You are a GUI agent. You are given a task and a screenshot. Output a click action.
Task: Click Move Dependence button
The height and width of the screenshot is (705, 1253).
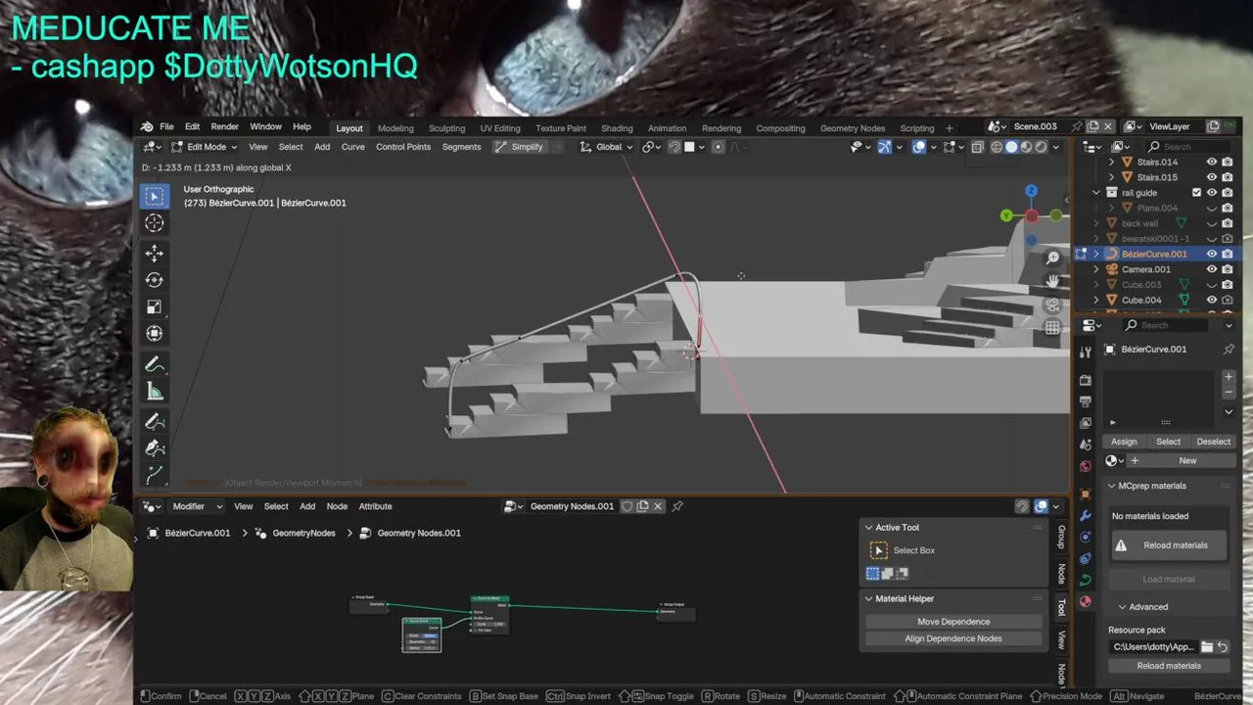953,622
